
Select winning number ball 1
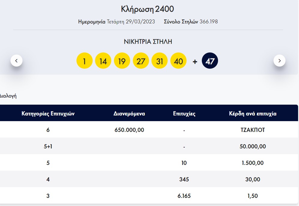85,61
